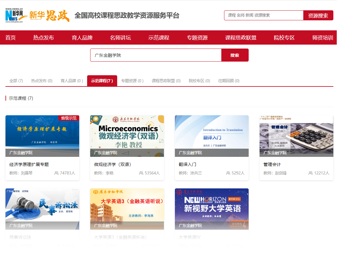Open the New Horizon 新视野大学英语 thumbnail
Image resolution: width=337 pixels, height=260 pixels.
point(212,209)
